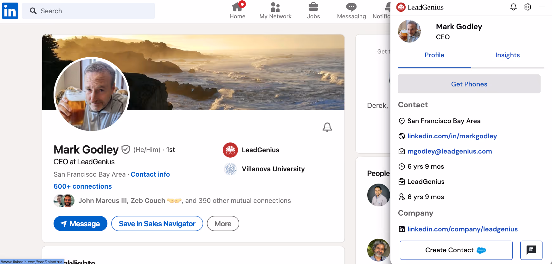Click the Message button
This screenshot has height=264, width=552.
pos(80,223)
